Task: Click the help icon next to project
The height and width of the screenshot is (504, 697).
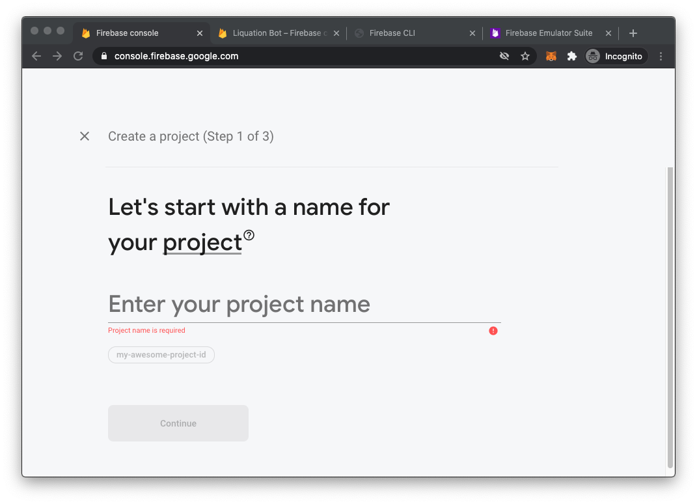Action: (x=249, y=235)
